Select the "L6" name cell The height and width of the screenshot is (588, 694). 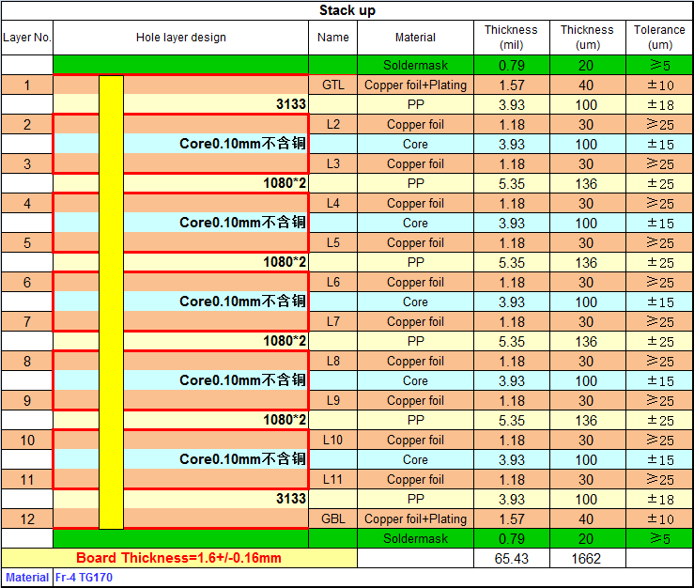point(332,282)
